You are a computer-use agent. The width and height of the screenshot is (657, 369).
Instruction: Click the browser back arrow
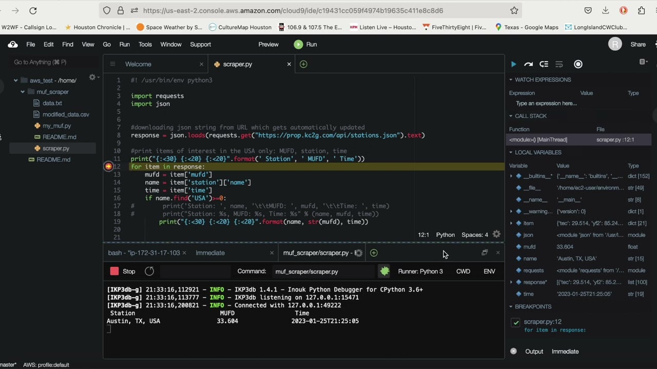0,10
